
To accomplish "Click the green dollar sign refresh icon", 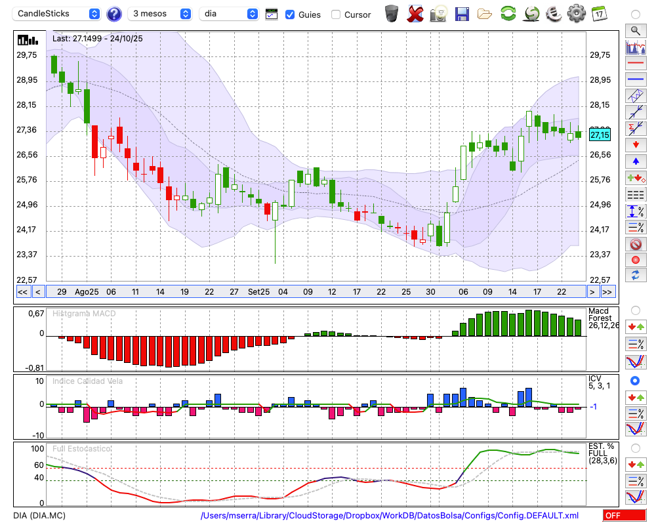I will tap(531, 14).
